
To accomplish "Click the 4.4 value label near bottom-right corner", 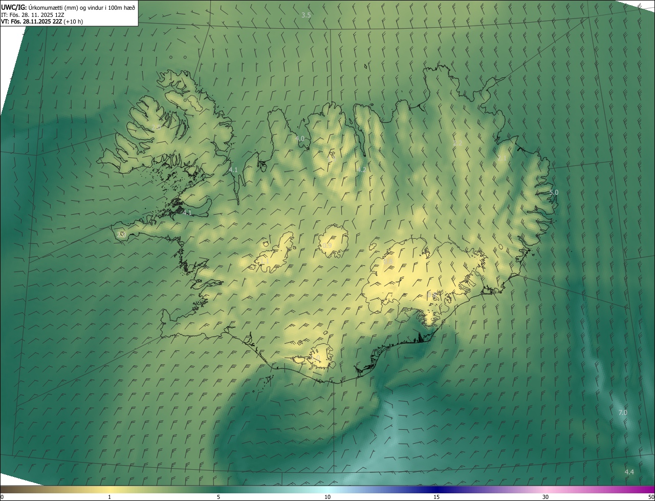I will tap(629, 472).
